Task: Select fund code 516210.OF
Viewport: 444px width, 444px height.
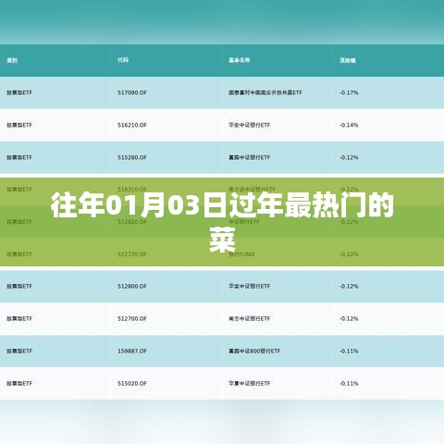Action: click(132, 125)
